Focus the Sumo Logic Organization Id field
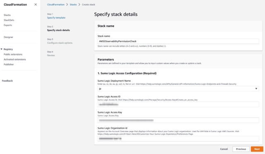 pyautogui.click(x=178, y=138)
